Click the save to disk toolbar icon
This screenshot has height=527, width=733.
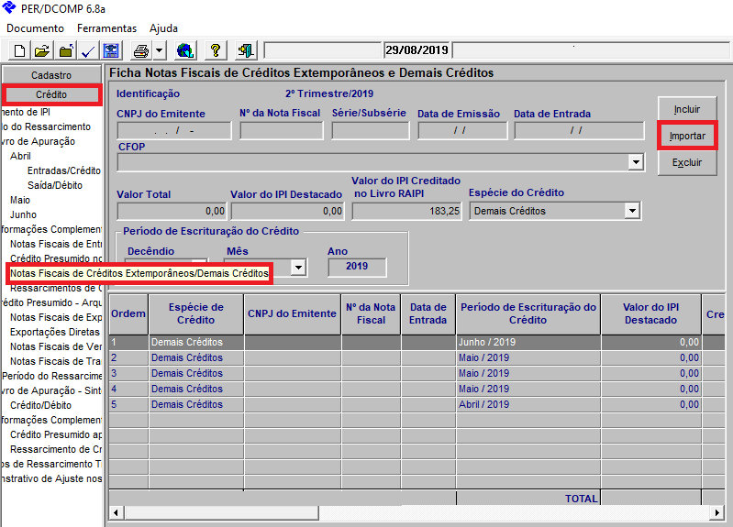pos(111,50)
